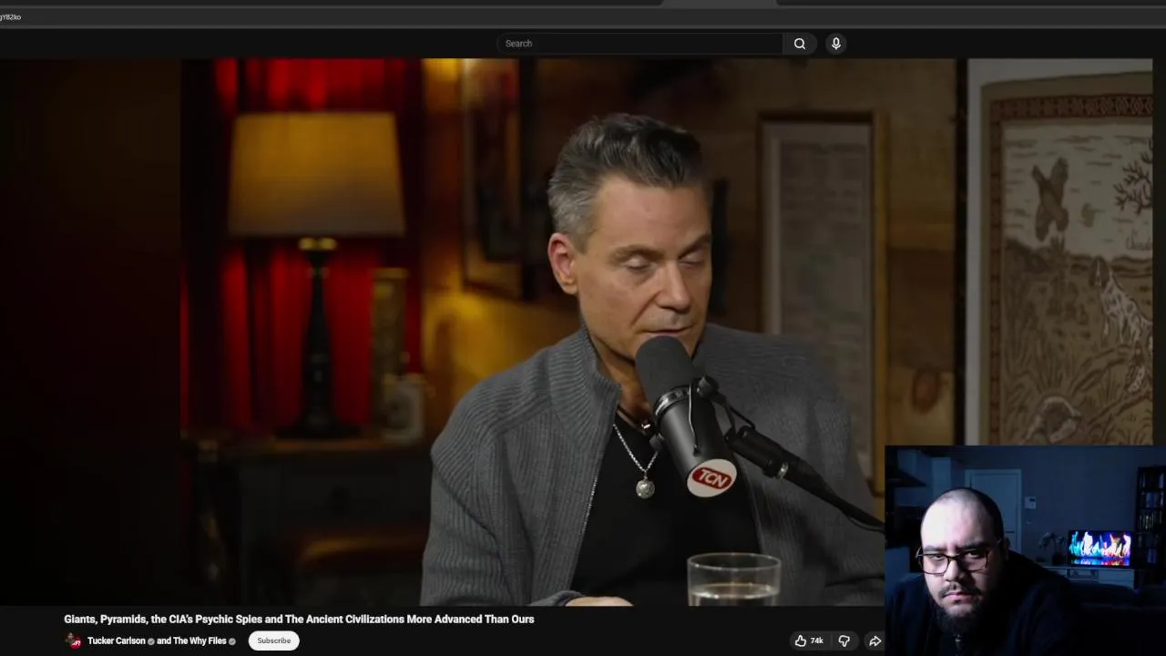Open the channel avatar beside Tucker Carlson
1166x656 pixels.
73,641
